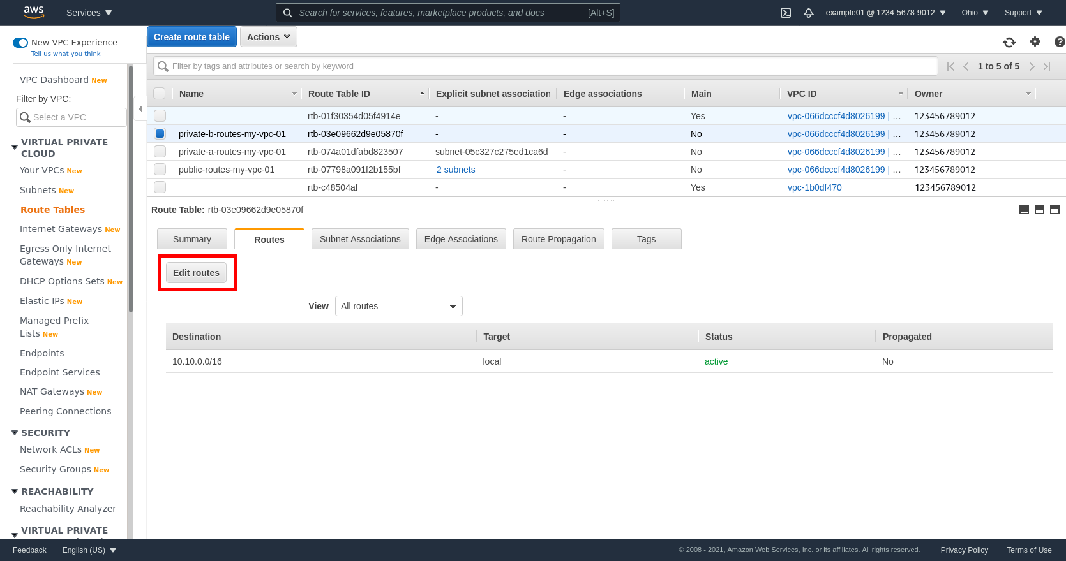Maximize the details pane layout icon
1066x561 pixels.
click(1055, 210)
